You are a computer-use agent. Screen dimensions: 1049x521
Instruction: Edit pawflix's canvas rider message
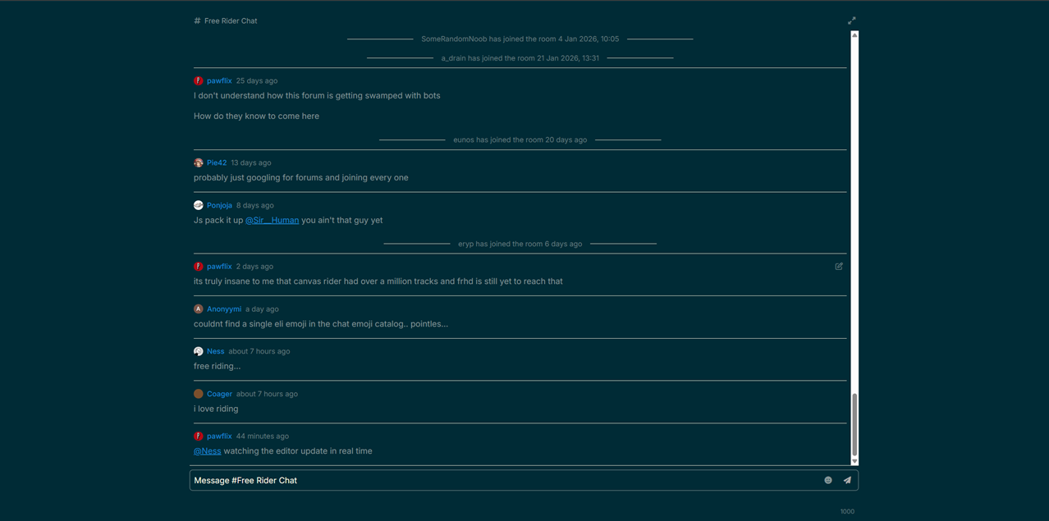coord(838,266)
